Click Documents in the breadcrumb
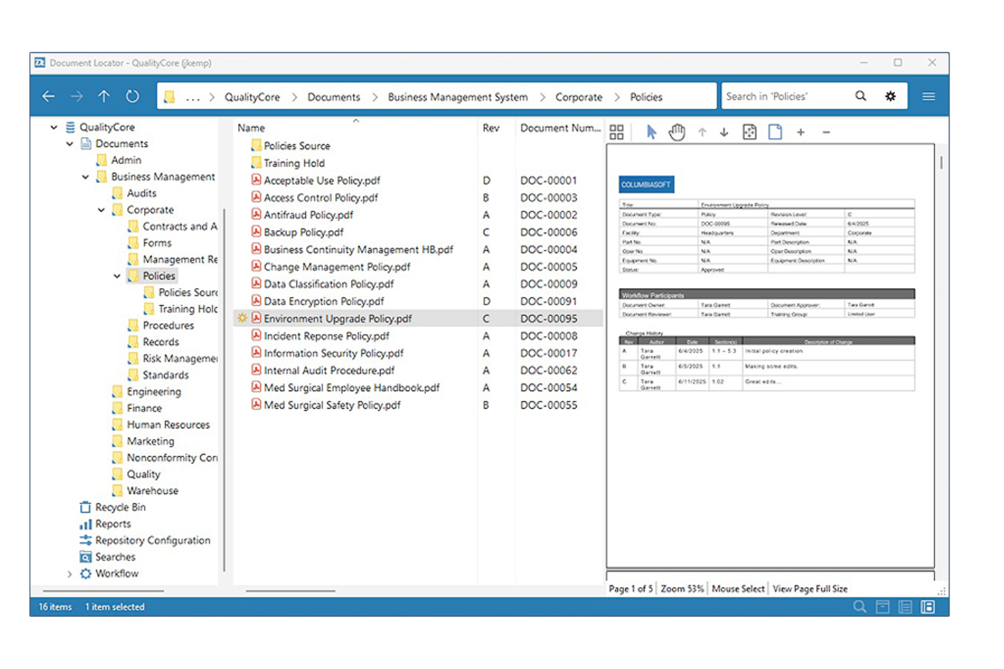1004x669 pixels. [334, 97]
